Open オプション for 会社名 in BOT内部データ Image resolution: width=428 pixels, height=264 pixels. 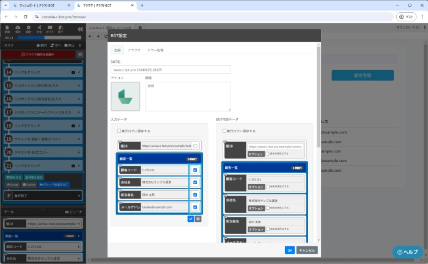(255, 207)
